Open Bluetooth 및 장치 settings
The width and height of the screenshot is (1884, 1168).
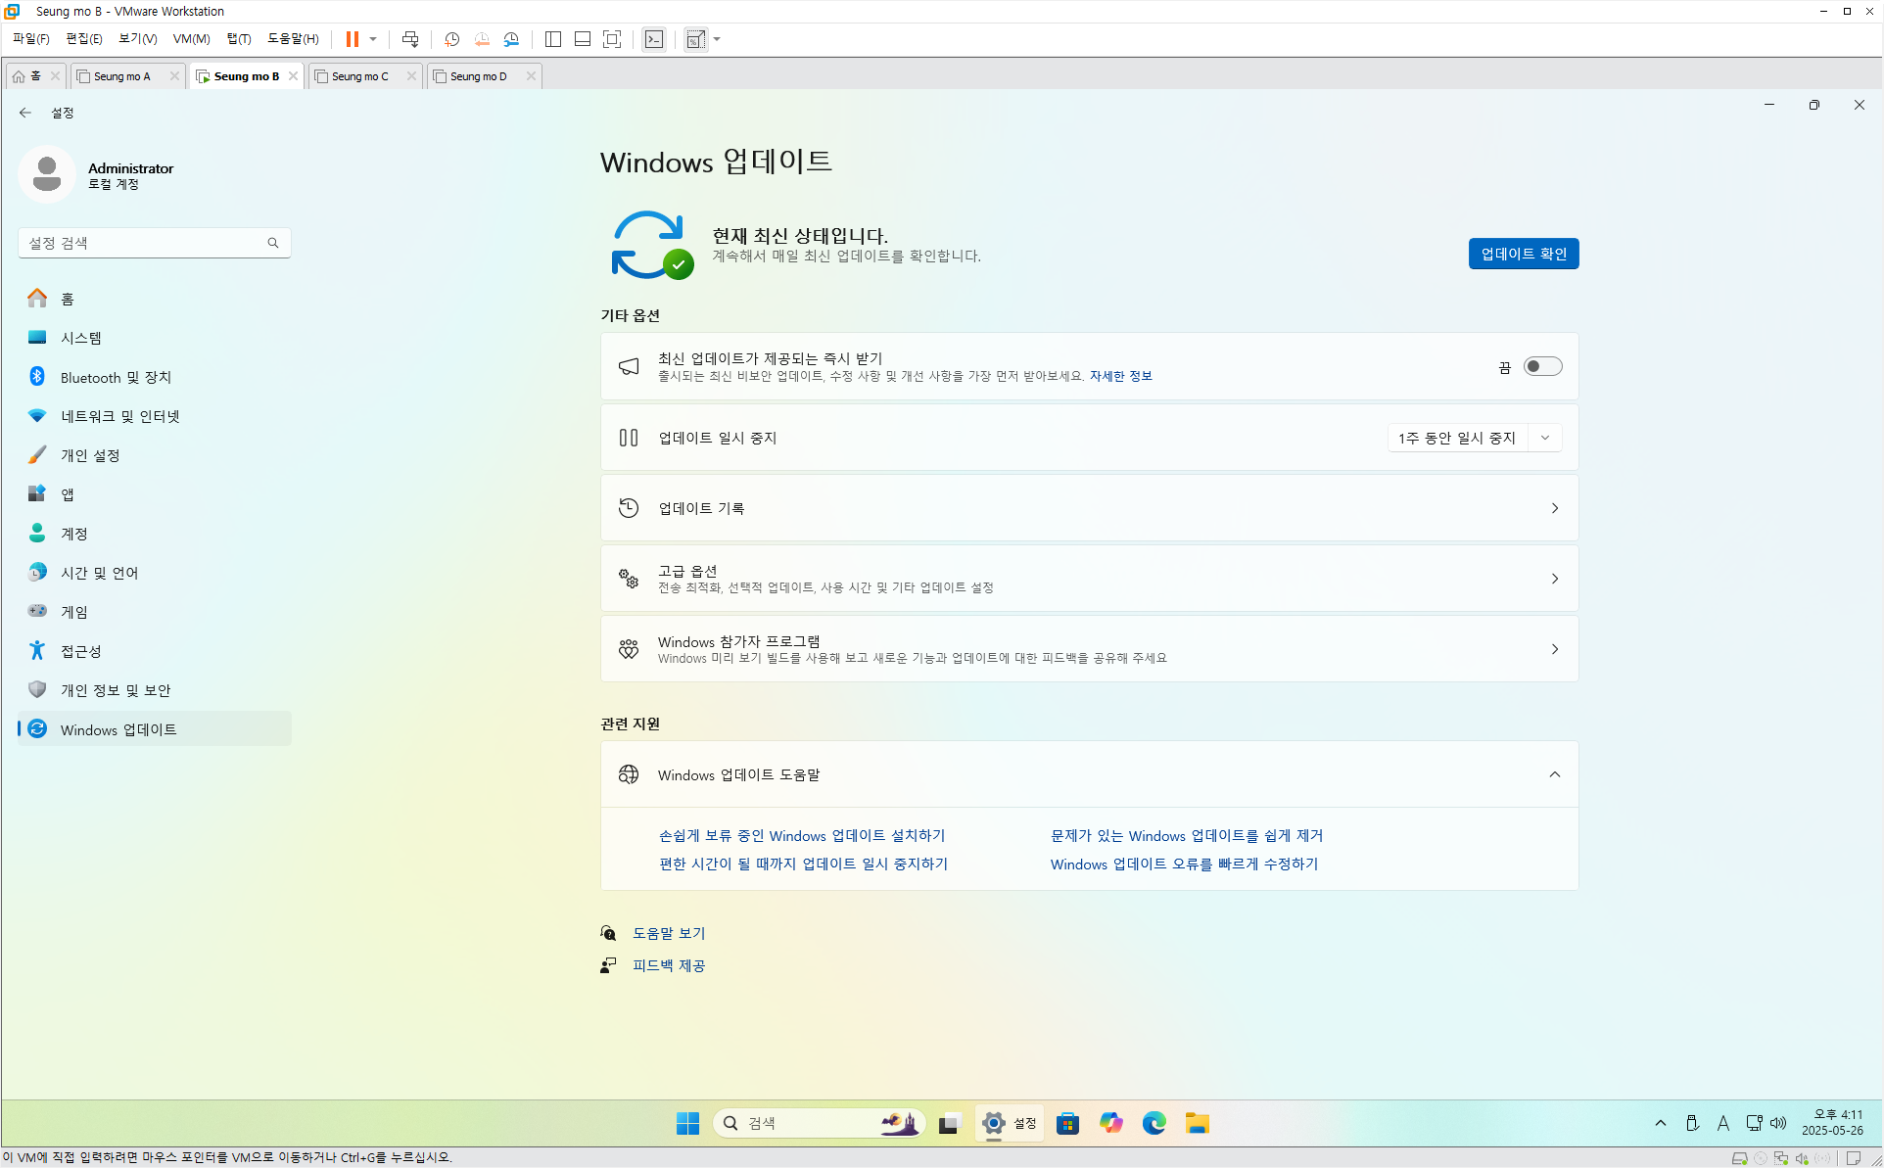tap(116, 377)
